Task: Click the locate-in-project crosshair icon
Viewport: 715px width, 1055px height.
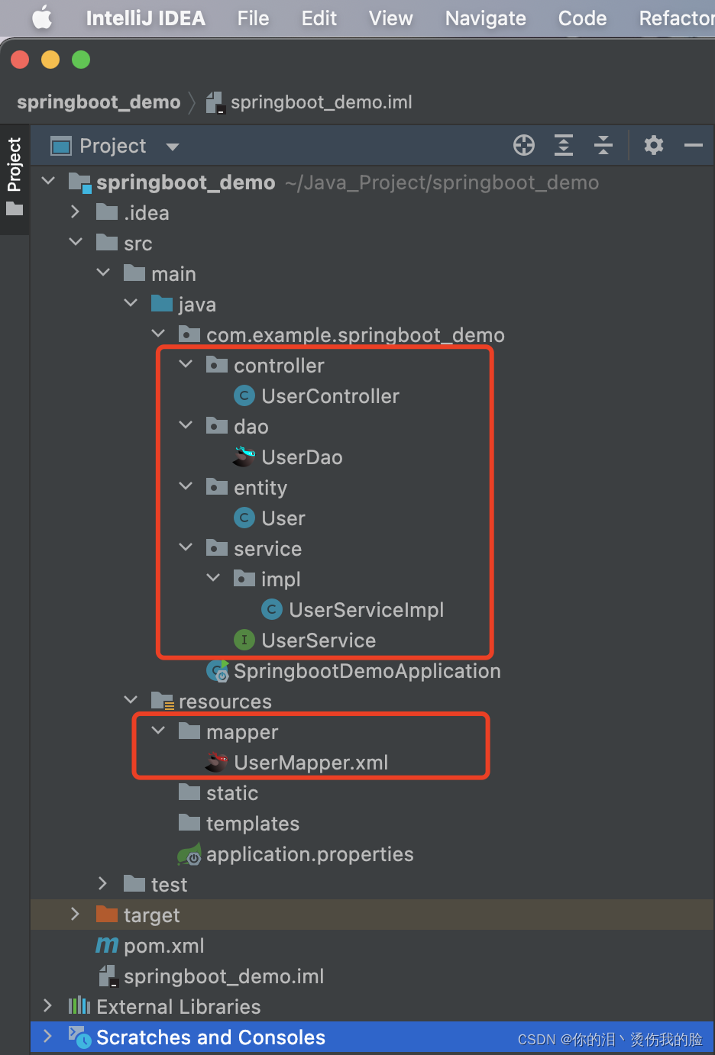Action: coord(524,145)
